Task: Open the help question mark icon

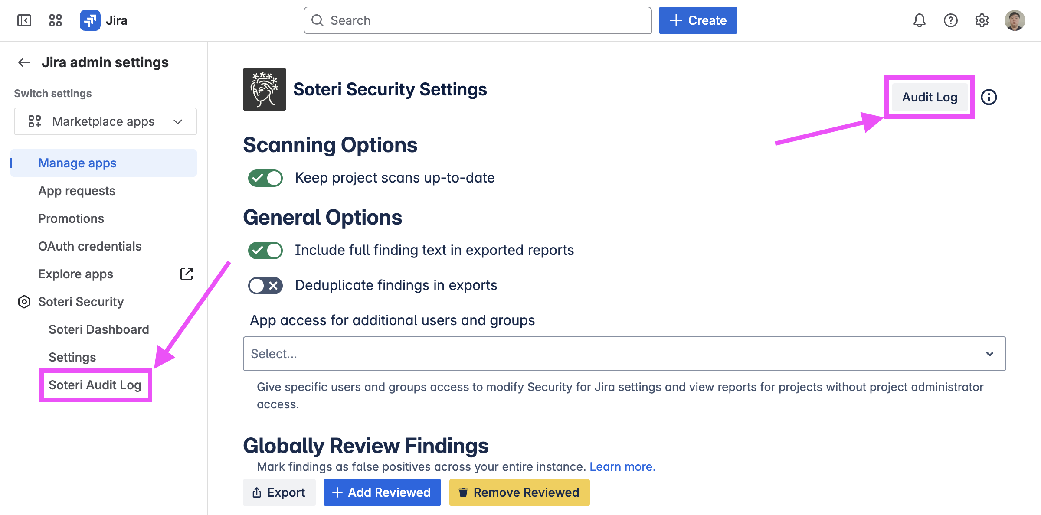Action: coord(950,20)
